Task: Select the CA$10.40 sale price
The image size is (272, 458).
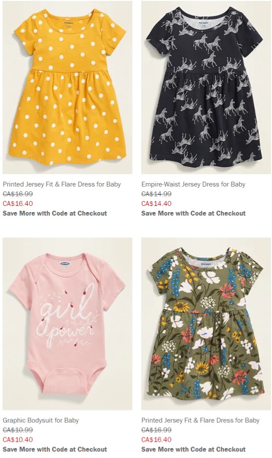Action: point(18,440)
